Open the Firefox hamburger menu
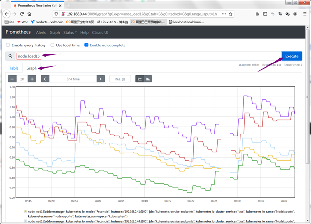The image size is (311, 224). [x=305, y=14]
